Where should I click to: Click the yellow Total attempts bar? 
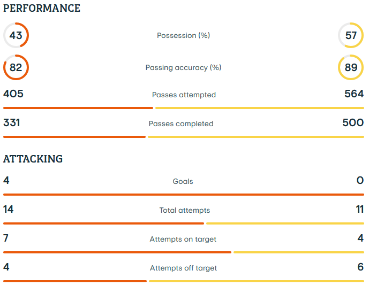click(x=285, y=223)
